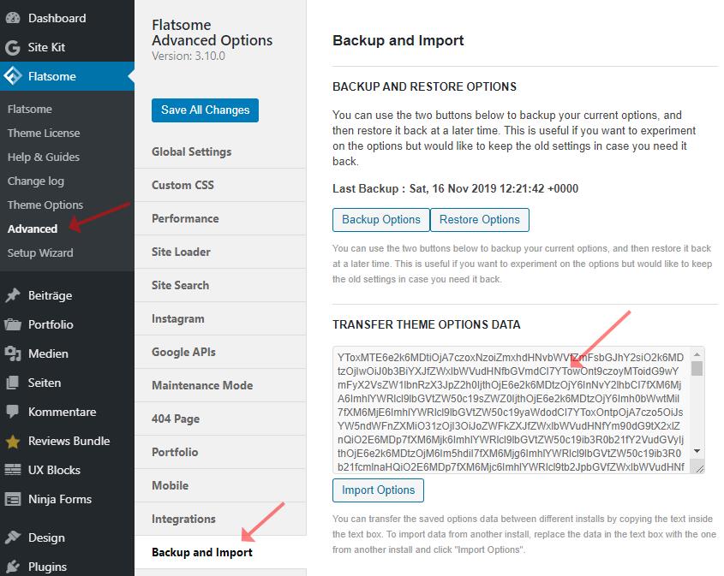Open the Kommentare menu
724x576 pixels.
pos(62,412)
